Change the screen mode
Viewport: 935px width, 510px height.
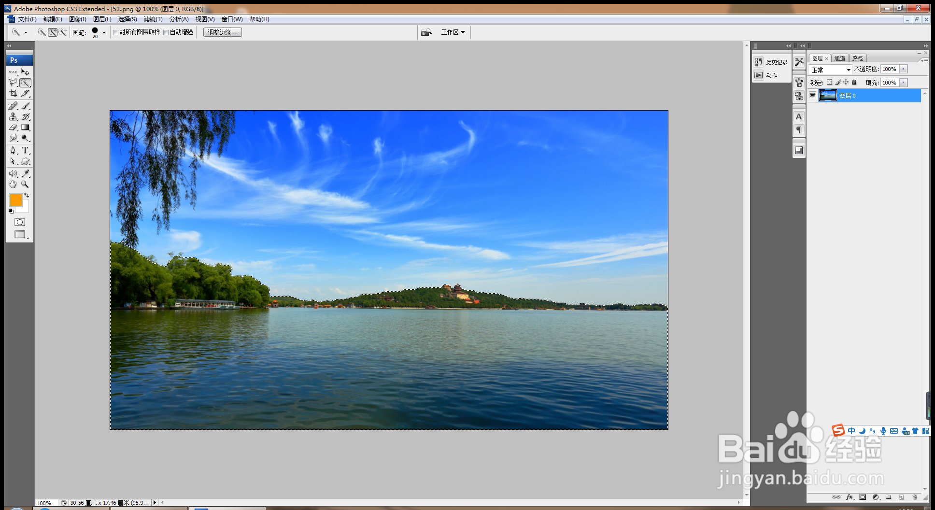tap(20, 234)
